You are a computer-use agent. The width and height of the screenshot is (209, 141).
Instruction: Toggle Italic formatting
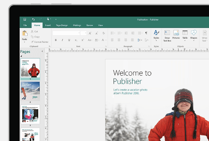click(x=62, y=40)
